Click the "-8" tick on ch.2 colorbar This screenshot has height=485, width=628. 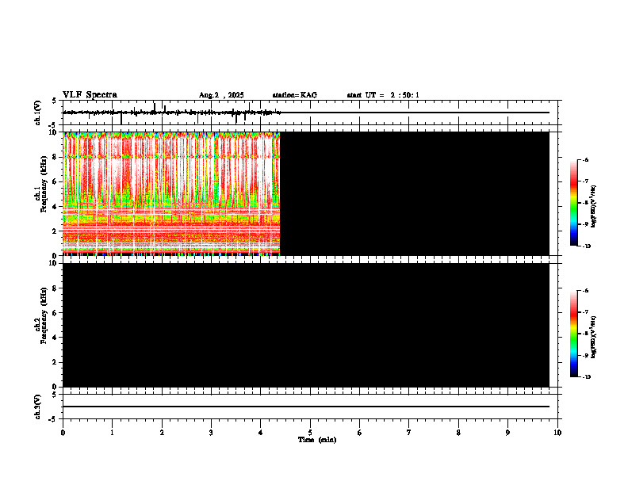point(585,334)
